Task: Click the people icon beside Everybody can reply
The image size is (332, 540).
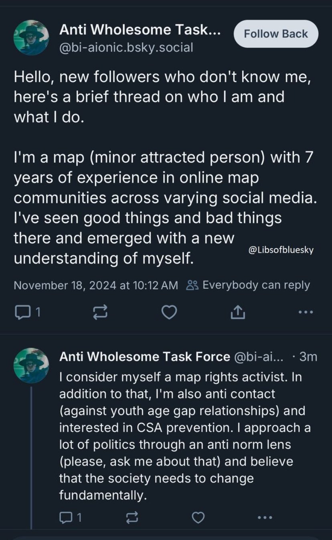Action: coord(192,285)
